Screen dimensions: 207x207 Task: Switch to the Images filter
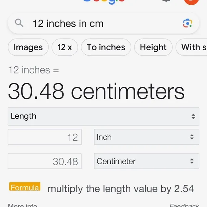tap(28, 47)
